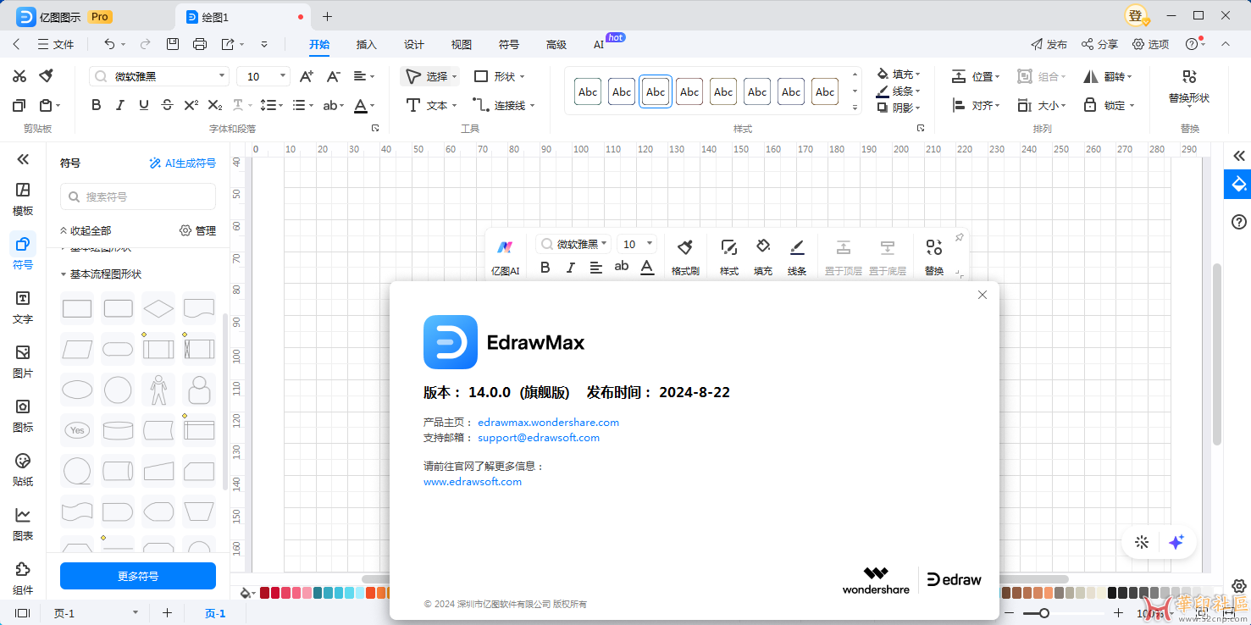The width and height of the screenshot is (1251, 625).
Task: Collapse the left sidebar with double chevron
Action: [x=23, y=159]
